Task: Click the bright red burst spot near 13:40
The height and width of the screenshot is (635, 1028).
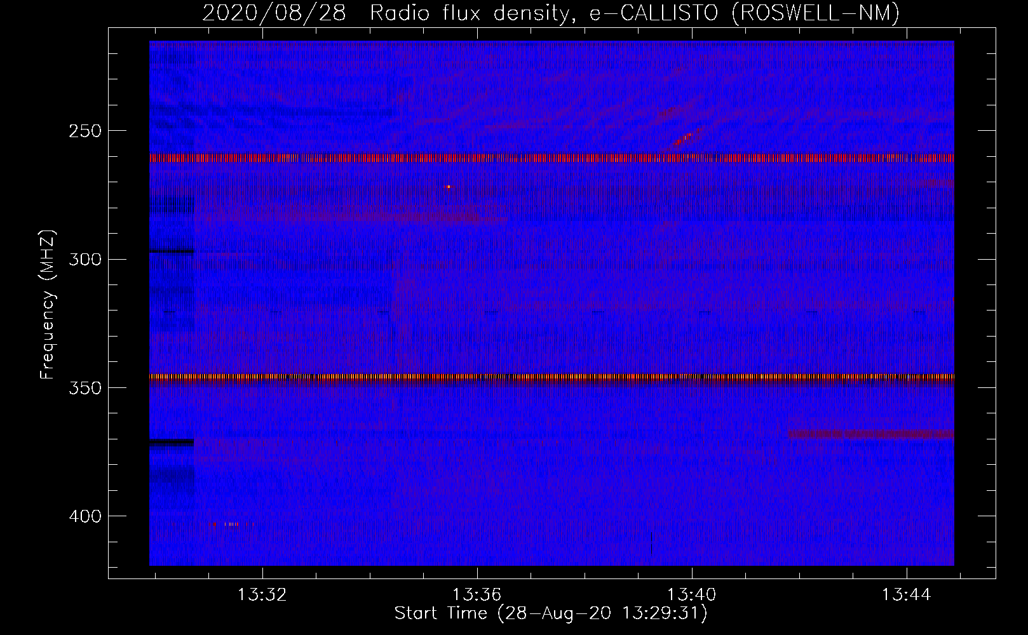Action: click(x=683, y=138)
